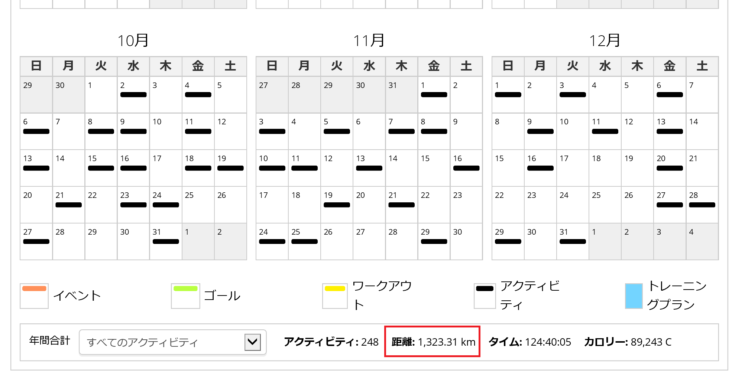Viewport: 732px width, 372px height.
Task: Click the blue トレーニングプラン legend swatch
Action: (634, 296)
